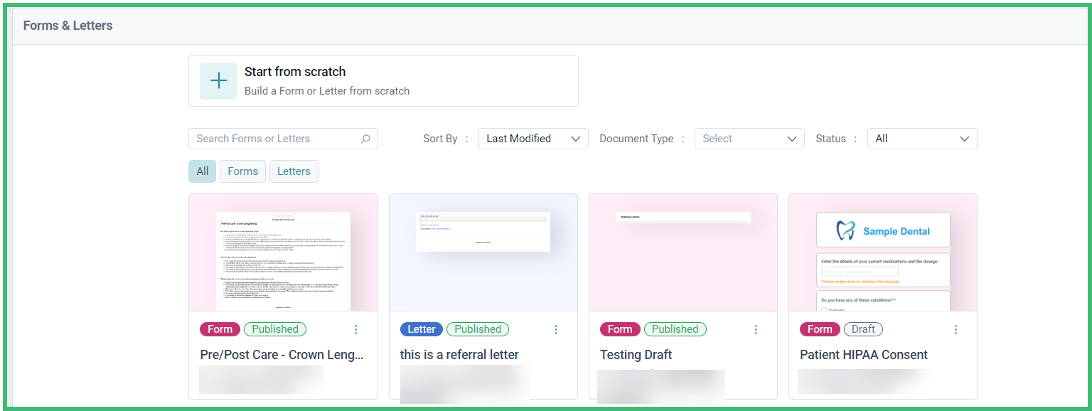1092x411 pixels.
Task: Open the kebab menu on the referral letter card
Action: pyautogui.click(x=556, y=329)
